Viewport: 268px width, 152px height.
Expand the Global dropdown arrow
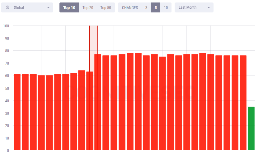pos(48,8)
